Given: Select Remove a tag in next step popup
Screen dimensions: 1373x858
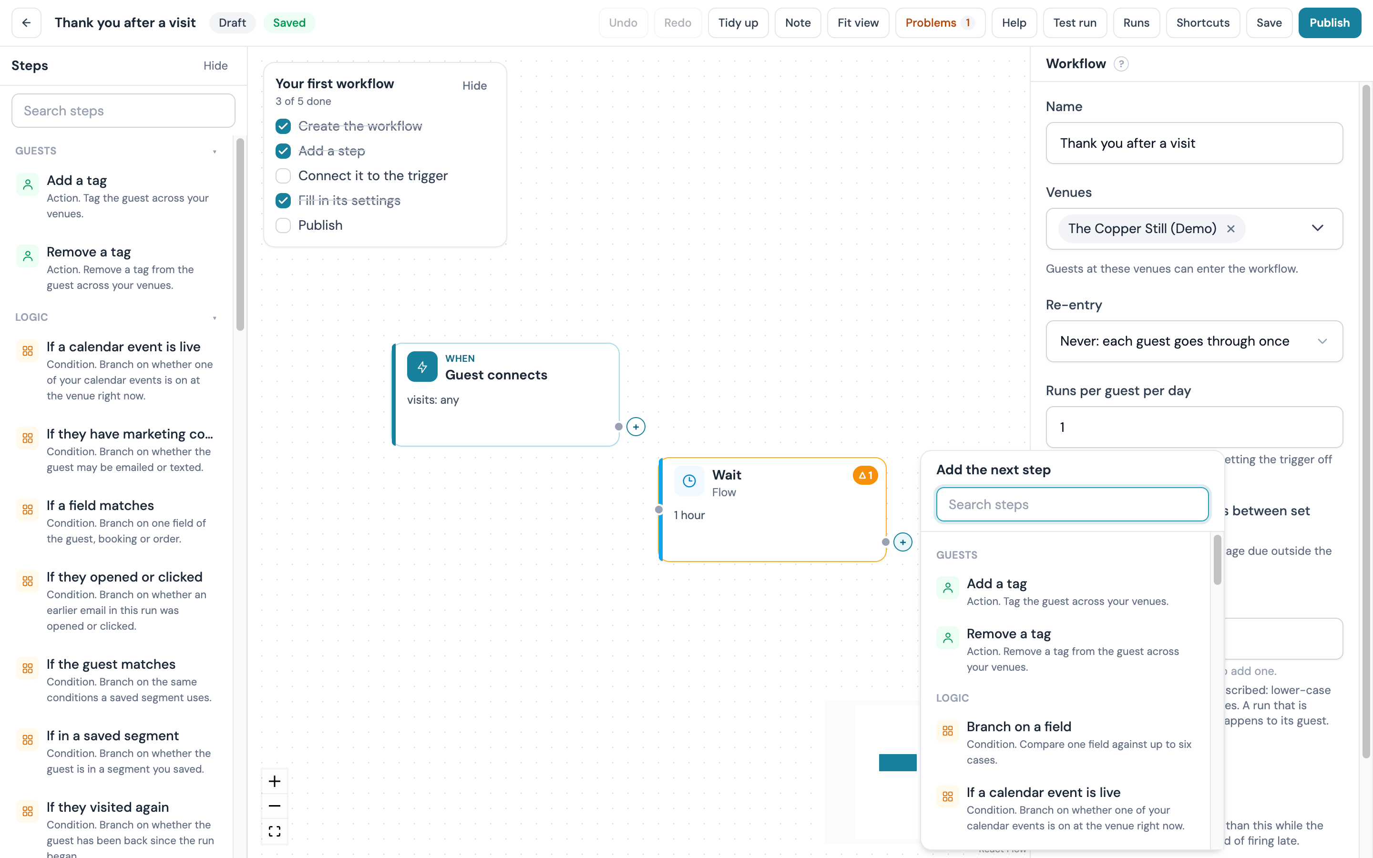Looking at the screenshot, I should click(1066, 650).
